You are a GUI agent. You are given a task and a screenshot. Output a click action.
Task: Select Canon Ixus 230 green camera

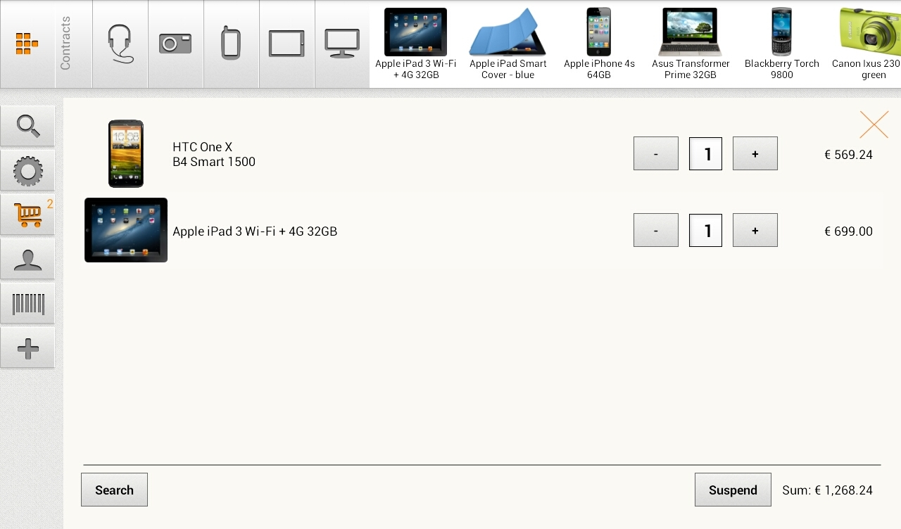click(x=867, y=44)
